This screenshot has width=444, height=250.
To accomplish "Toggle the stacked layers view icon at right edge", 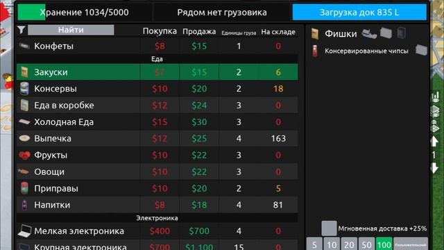I will (x=435, y=111).
